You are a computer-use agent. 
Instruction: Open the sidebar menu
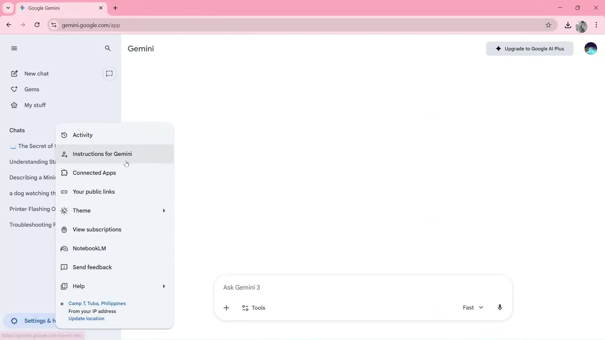(x=14, y=48)
